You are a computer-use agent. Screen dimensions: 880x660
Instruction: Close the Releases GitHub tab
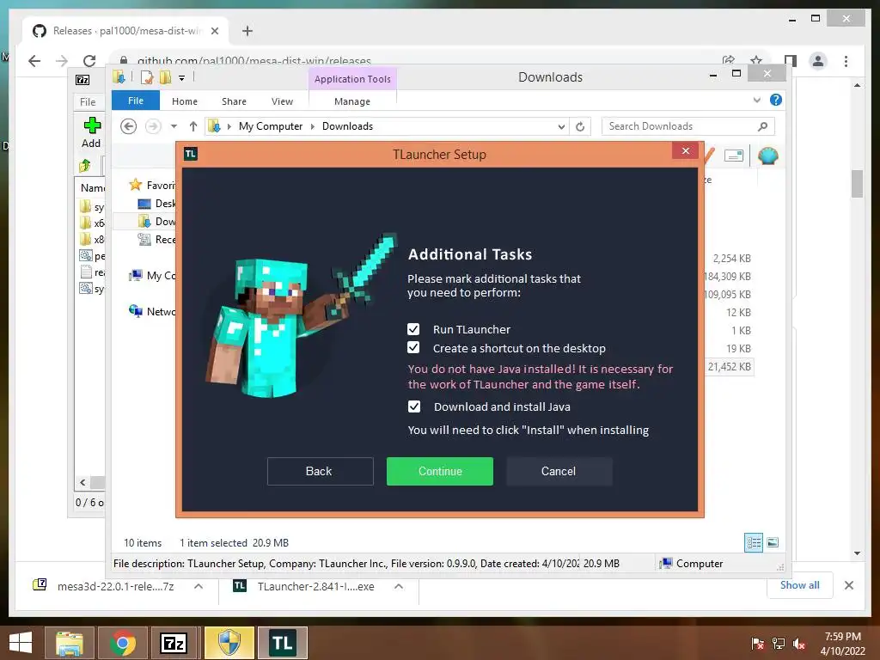(214, 31)
